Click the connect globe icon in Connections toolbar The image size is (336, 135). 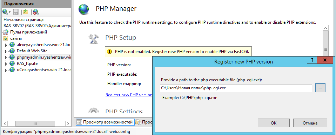(x=5, y=12)
